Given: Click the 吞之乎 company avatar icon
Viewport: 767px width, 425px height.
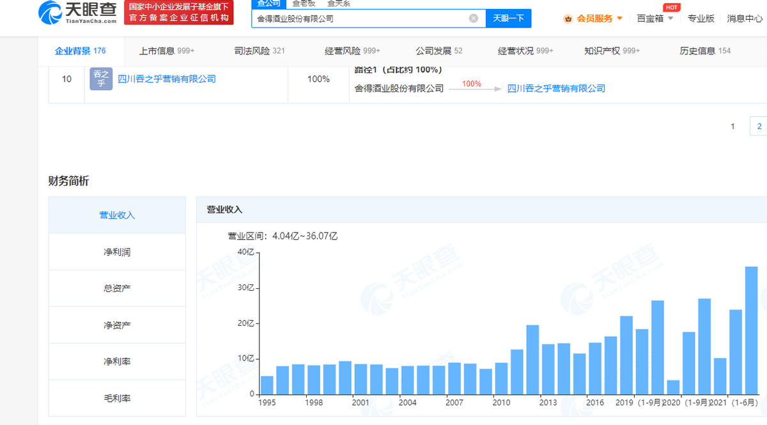Looking at the screenshot, I should pos(101,79).
